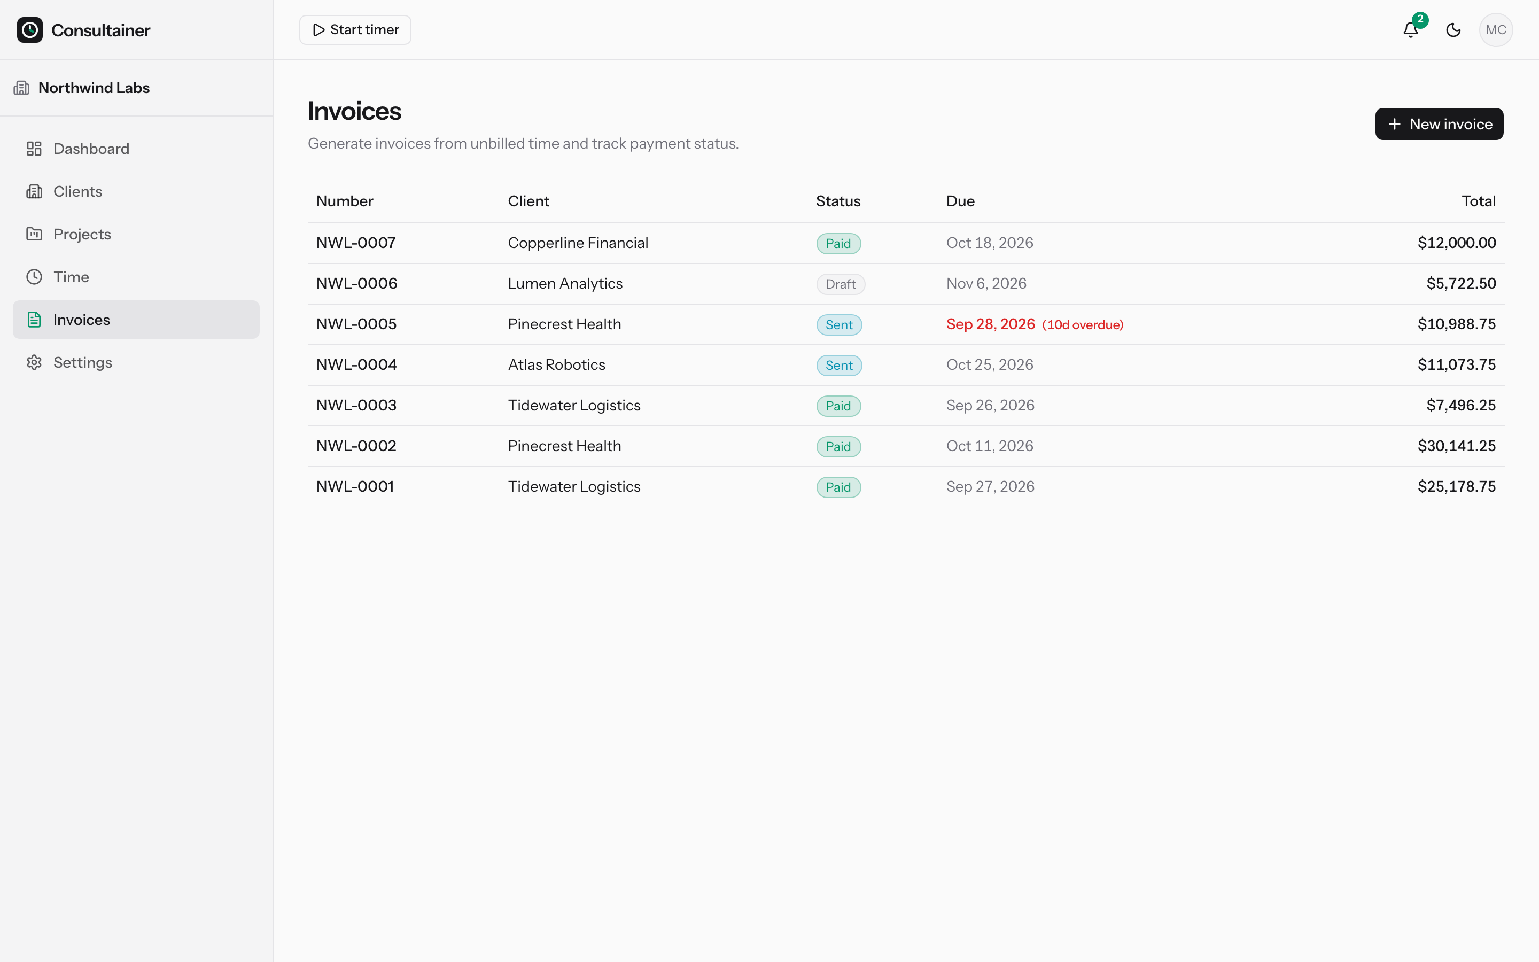Click the Number column header
1539x962 pixels.
coord(345,201)
